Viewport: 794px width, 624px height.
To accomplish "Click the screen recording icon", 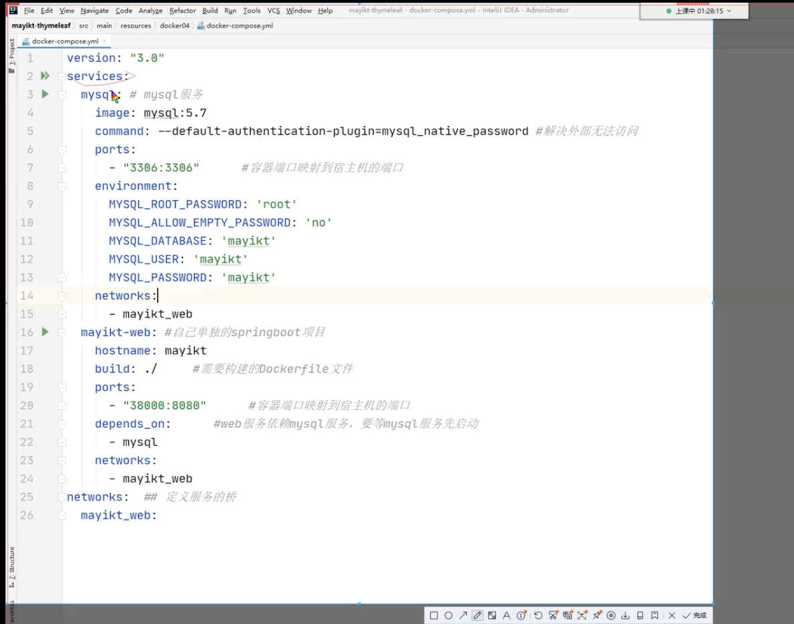I will tap(613, 615).
